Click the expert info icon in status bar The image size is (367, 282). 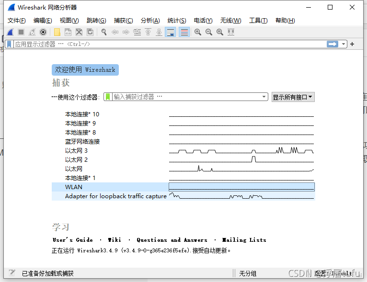coord(11,273)
